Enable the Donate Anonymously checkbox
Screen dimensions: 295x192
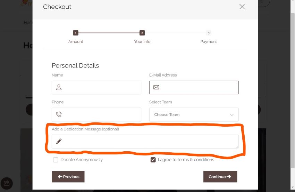click(56, 160)
